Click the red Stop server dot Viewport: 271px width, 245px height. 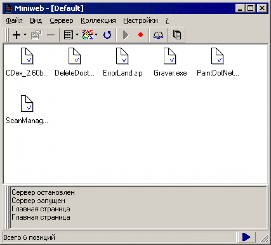click(141, 35)
